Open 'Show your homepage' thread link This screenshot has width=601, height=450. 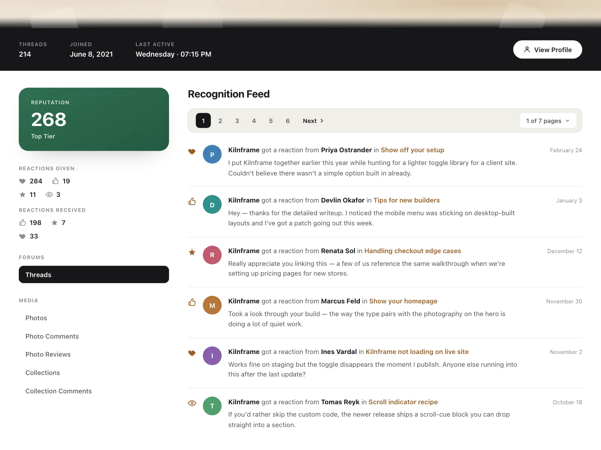[x=403, y=301]
